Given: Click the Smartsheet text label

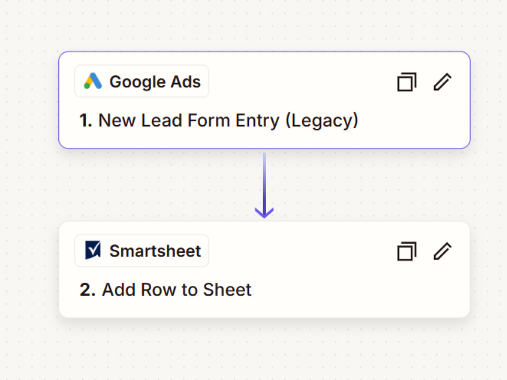Looking at the screenshot, I should (155, 251).
